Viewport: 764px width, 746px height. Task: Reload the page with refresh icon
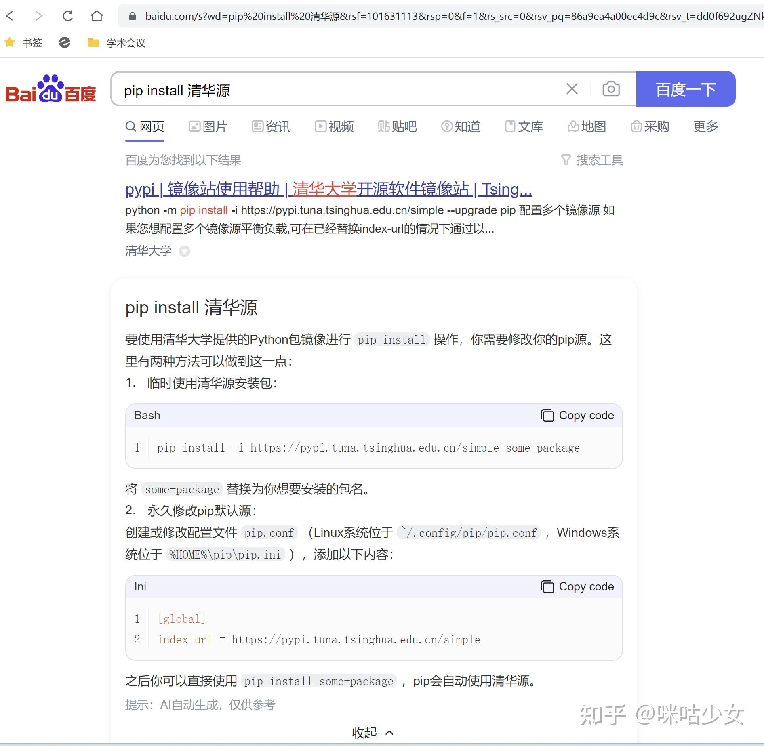(67, 16)
